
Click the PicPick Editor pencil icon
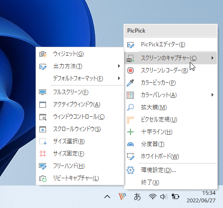130,45
